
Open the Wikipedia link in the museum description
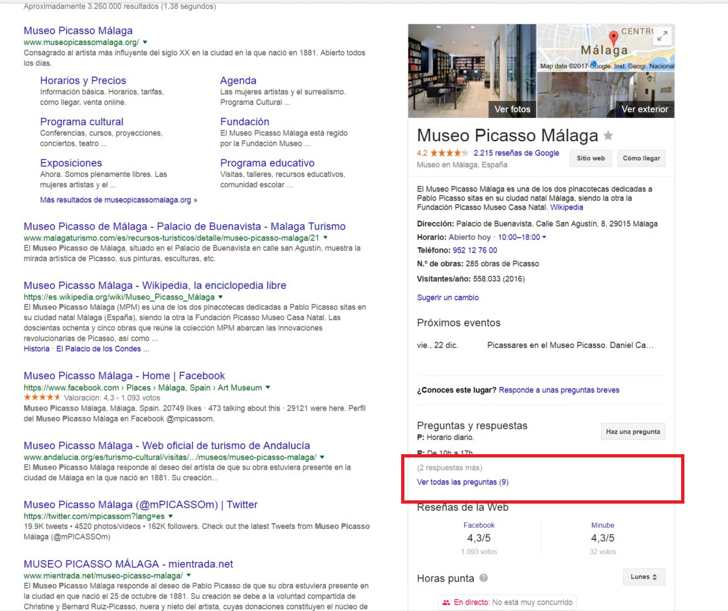pos(567,208)
